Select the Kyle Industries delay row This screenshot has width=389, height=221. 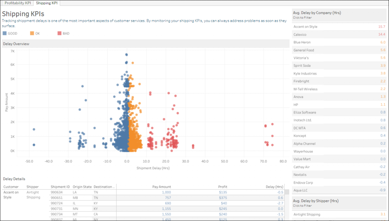pos(339,73)
